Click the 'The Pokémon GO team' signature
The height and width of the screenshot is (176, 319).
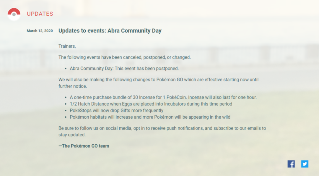tap(84, 146)
